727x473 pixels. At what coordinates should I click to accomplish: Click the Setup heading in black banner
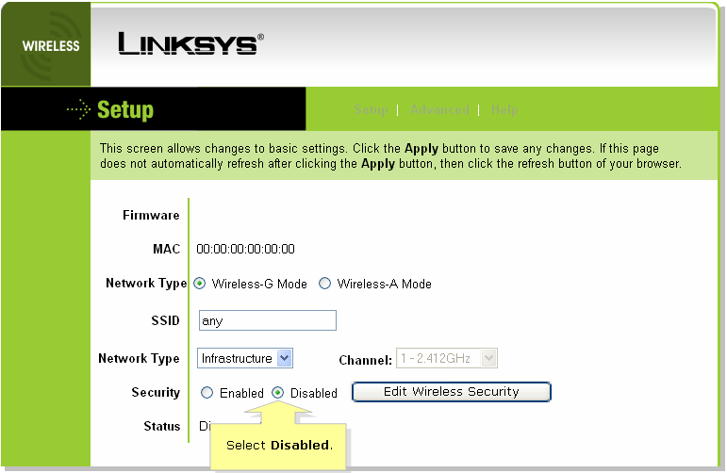pos(125,110)
